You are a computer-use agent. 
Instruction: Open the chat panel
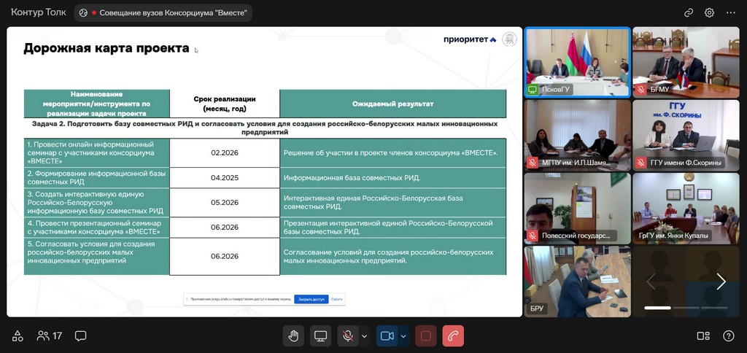[81, 336]
